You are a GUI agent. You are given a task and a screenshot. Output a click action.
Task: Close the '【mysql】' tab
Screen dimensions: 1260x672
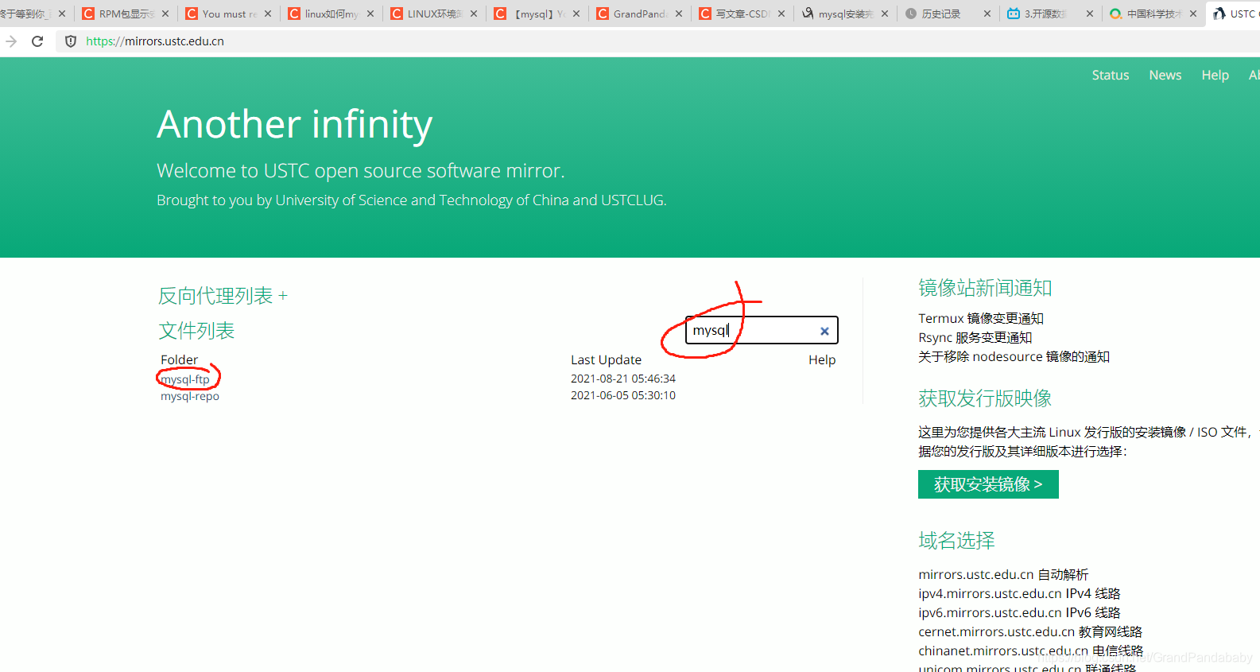pyautogui.click(x=576, y=14)
